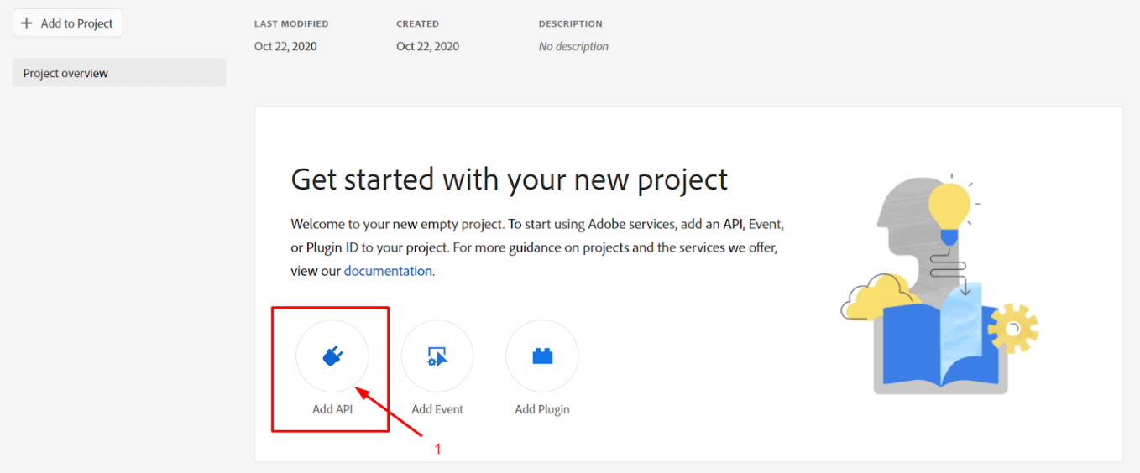Click the Add Event text label
The image size is (1140, 473).
coord(437,409)
